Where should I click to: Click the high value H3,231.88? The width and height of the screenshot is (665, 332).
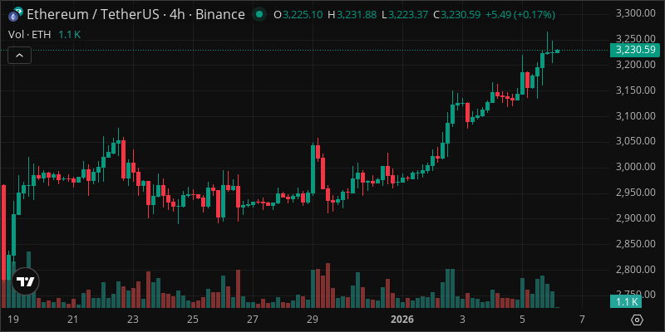pyautogui.click(x=352, y=15)
